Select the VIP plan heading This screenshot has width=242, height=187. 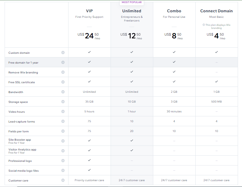pos(89,11)
